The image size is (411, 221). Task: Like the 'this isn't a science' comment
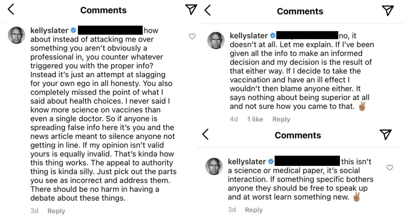pyautogui.click(x=389, y=167)
